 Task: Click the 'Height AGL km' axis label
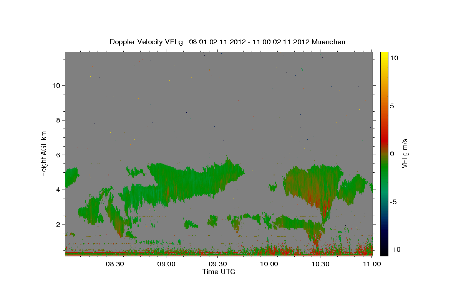pyautogui.click(x=44, y=153)
